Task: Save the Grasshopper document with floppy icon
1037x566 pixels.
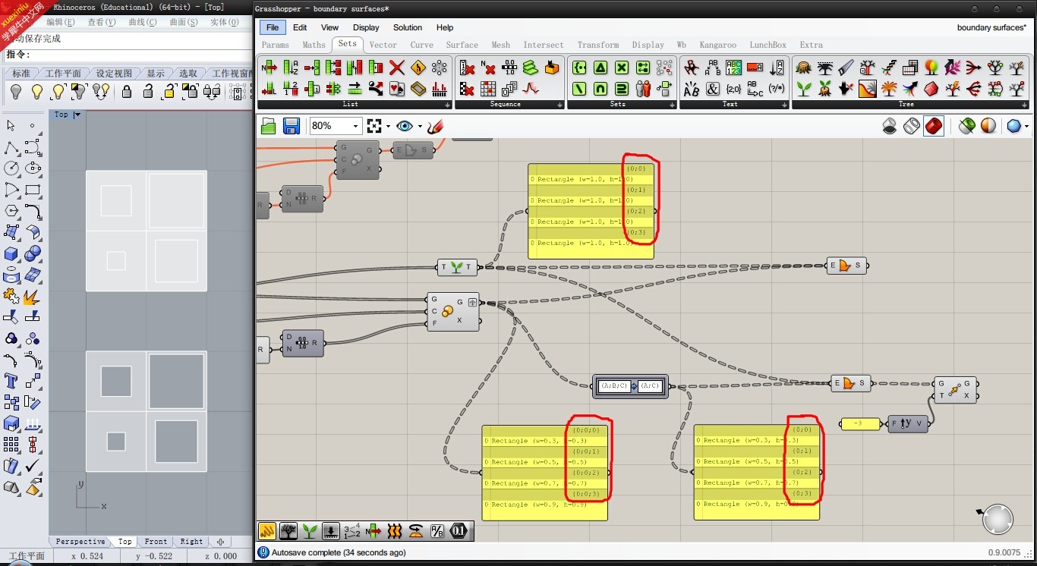Action: [x=291, y=126]
